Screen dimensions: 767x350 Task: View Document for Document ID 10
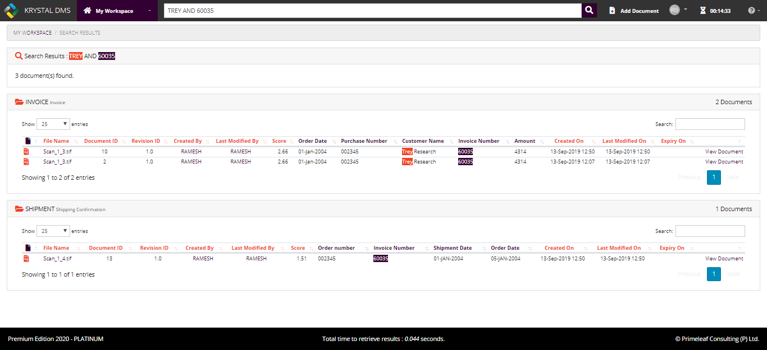click(724, 152)
